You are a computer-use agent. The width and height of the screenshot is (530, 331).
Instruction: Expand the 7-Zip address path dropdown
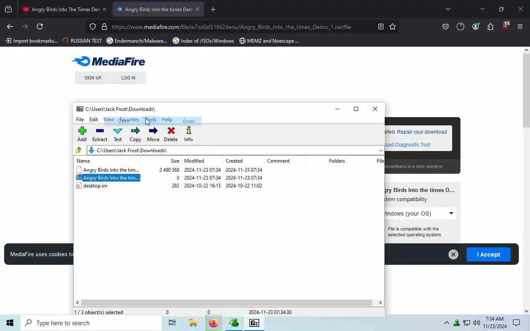(381, 150)
